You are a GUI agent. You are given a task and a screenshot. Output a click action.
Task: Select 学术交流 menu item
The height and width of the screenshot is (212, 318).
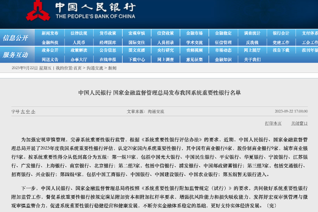tap(194, 42)
